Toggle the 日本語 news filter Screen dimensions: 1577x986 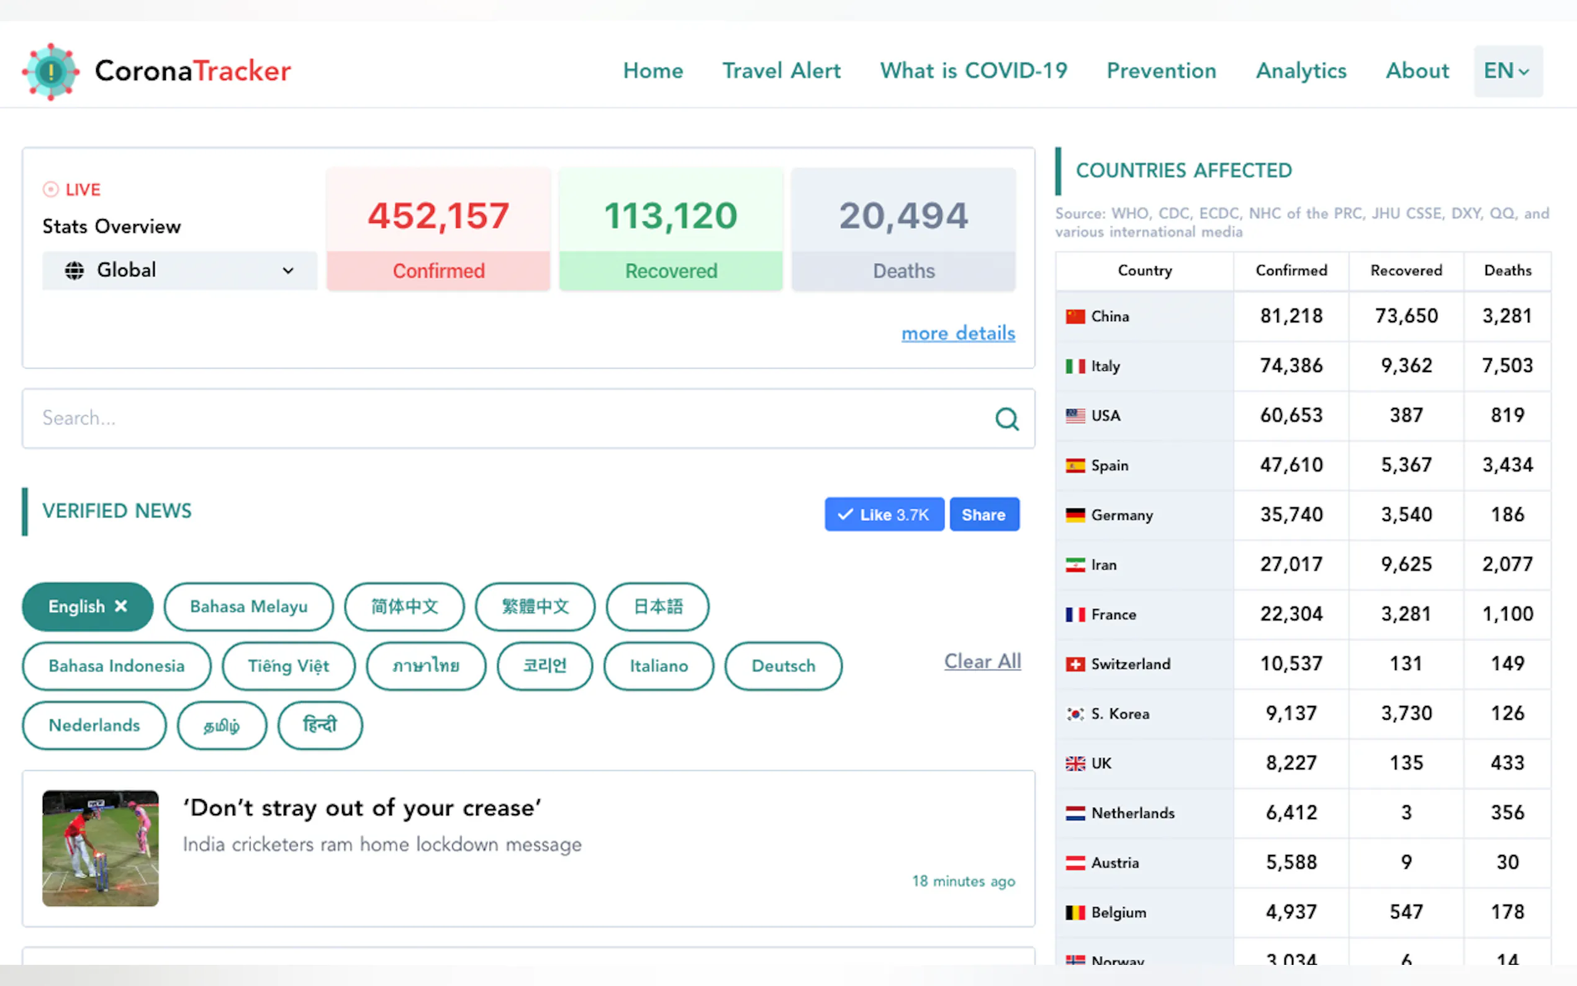click(657, 607)
